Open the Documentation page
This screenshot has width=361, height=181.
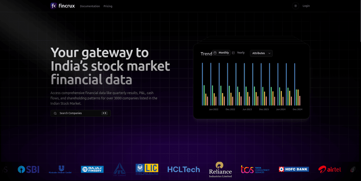tap(90, 6)
